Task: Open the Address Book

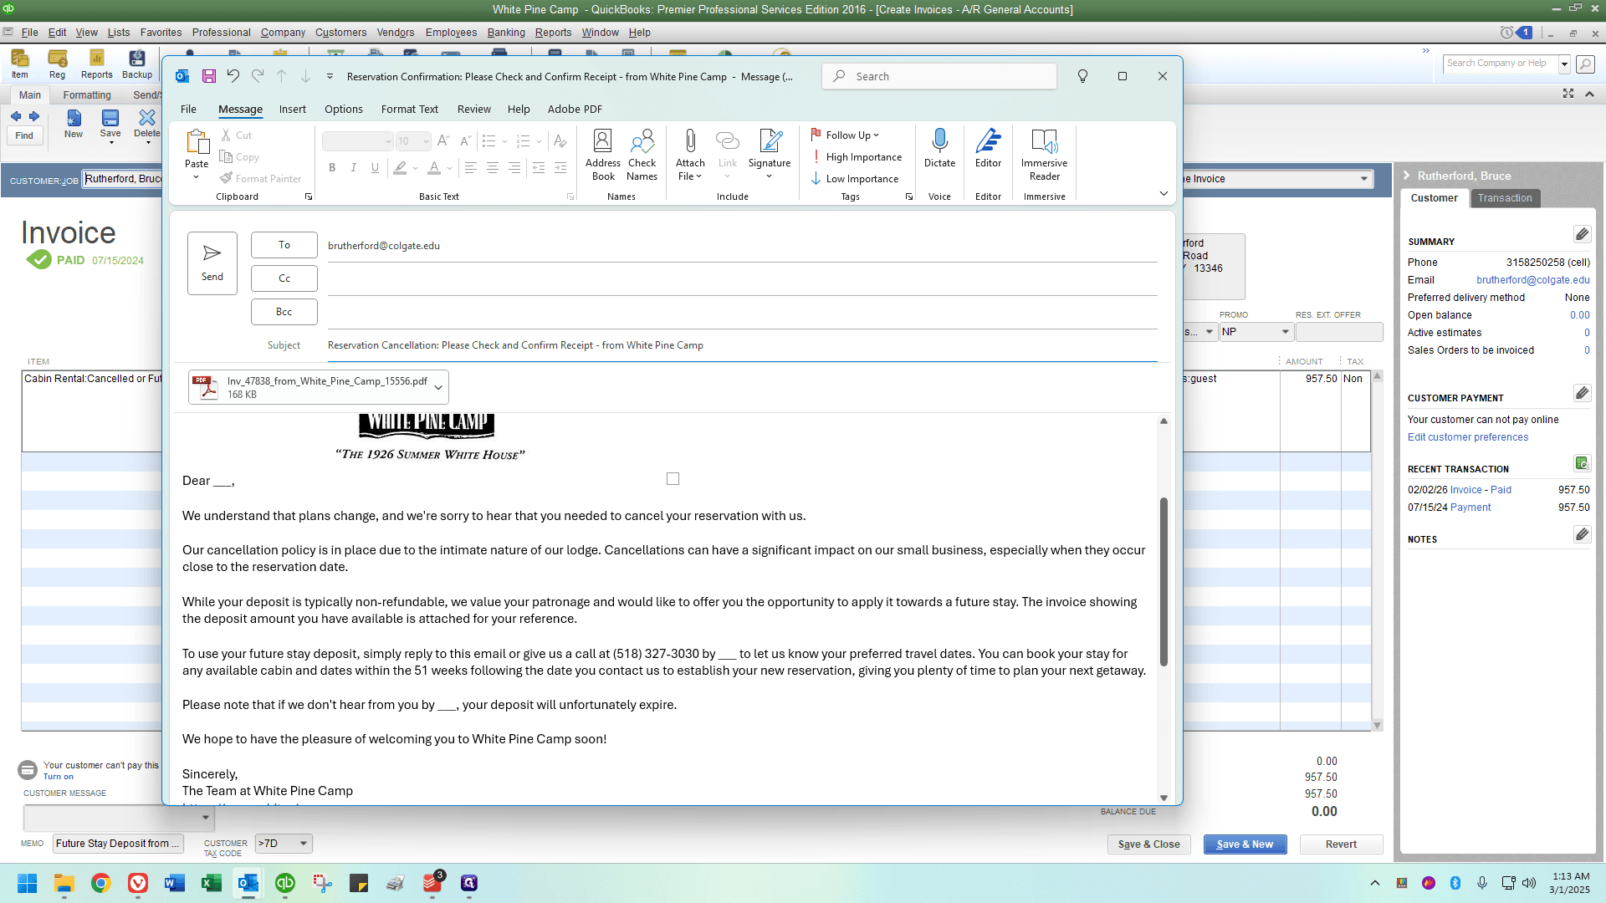Action: coord(603,156)
